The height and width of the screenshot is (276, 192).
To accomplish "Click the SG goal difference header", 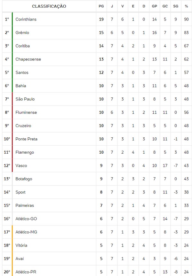I will pyautogui.click(x=175, y=6).
